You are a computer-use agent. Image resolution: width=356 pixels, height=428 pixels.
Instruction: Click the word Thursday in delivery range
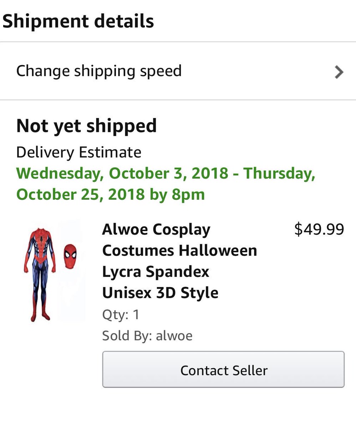tap(279, 173)
